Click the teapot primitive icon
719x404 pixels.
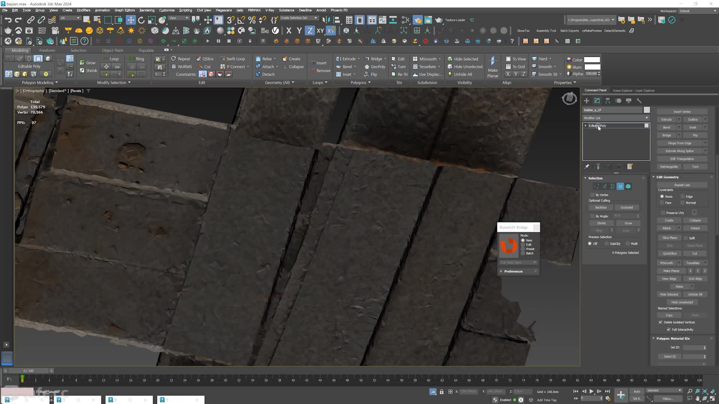tap(8, 31)
